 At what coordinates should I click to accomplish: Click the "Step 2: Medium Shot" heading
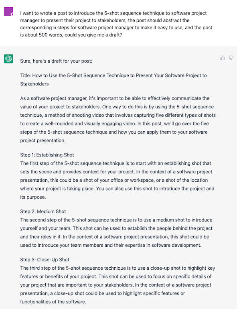[43, 211]
